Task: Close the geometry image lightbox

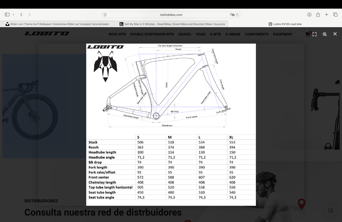Action: [x=335, y=34]
